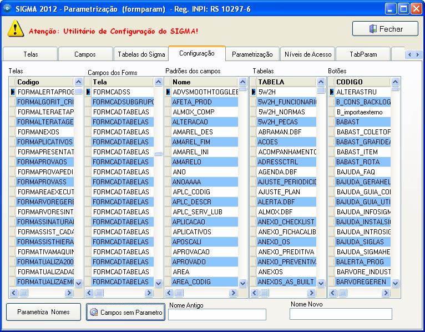
Task: Select row FORMAPROVAOS in Telas
Action: [45, 162]
